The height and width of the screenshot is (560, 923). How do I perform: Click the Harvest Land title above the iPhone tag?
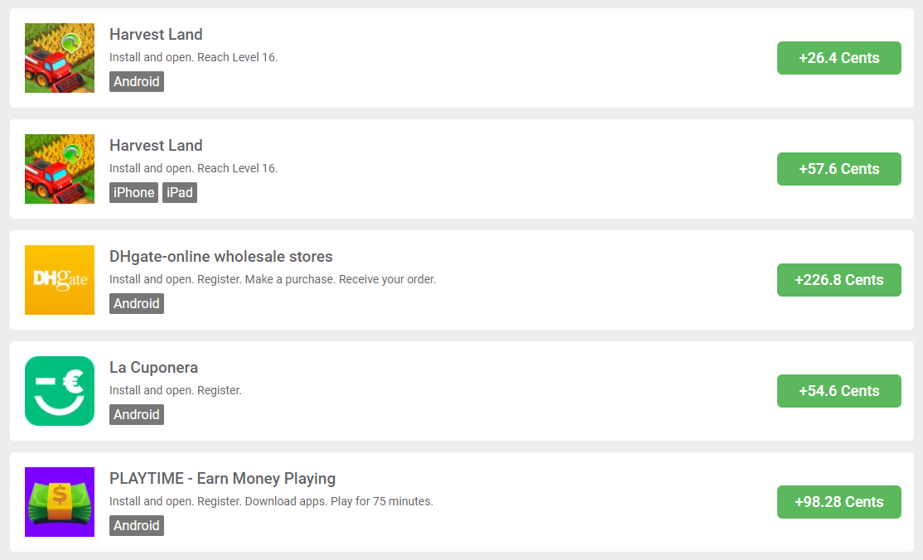coord(156,146)
